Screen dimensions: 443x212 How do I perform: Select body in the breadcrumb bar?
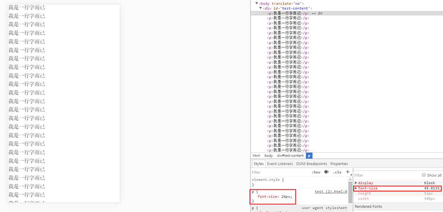(x=269, y=155)
